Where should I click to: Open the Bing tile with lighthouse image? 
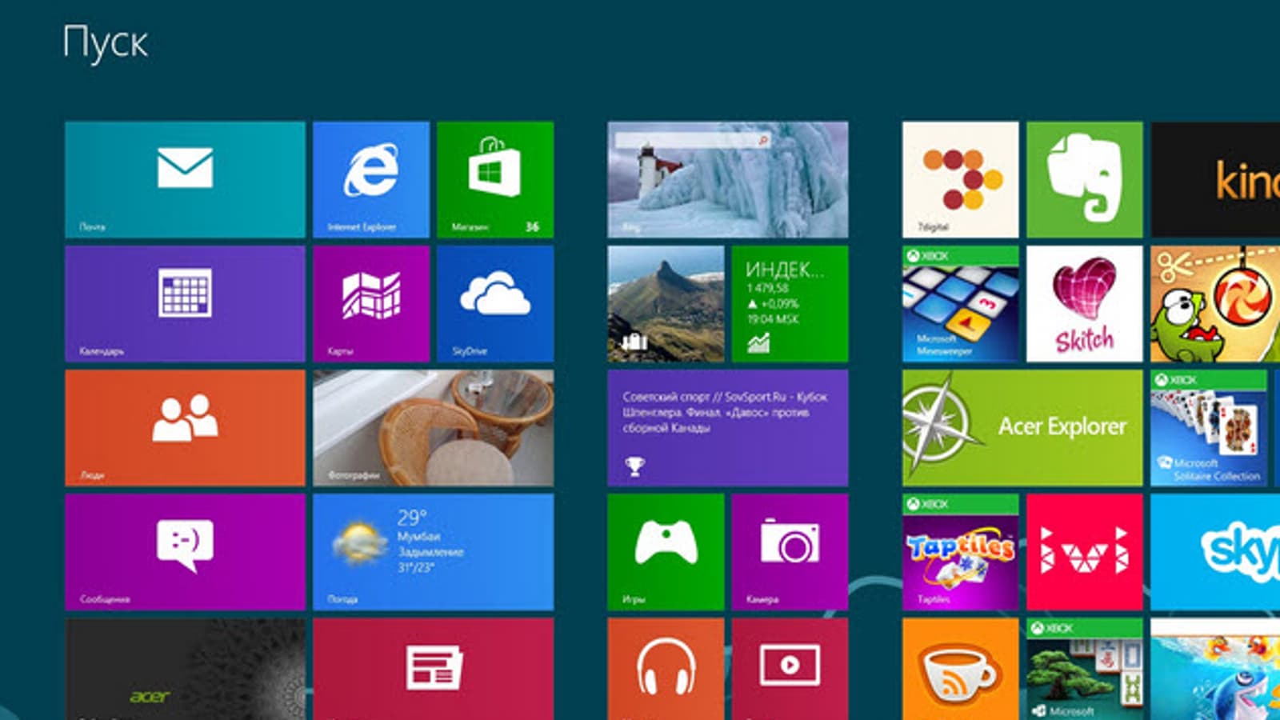727,180
